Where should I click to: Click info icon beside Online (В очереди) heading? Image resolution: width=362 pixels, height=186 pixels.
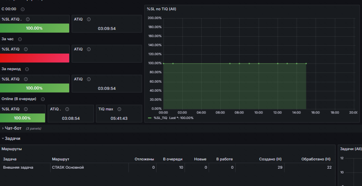point(43,99)
